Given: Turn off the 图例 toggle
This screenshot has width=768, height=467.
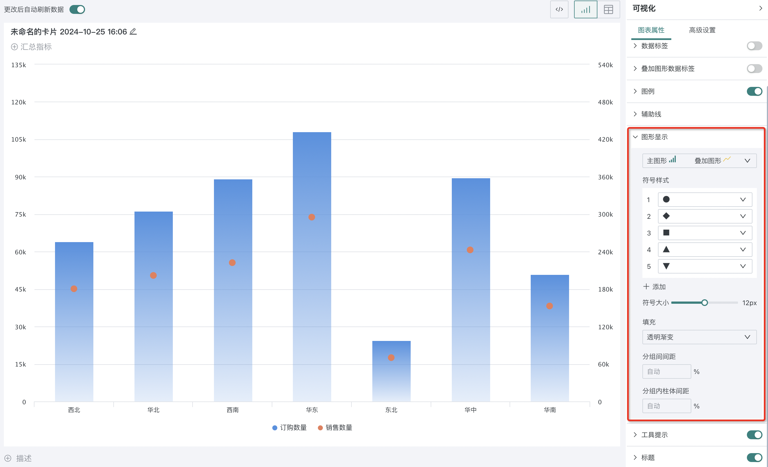Looking at the screenshot, I should coord(754,91).
